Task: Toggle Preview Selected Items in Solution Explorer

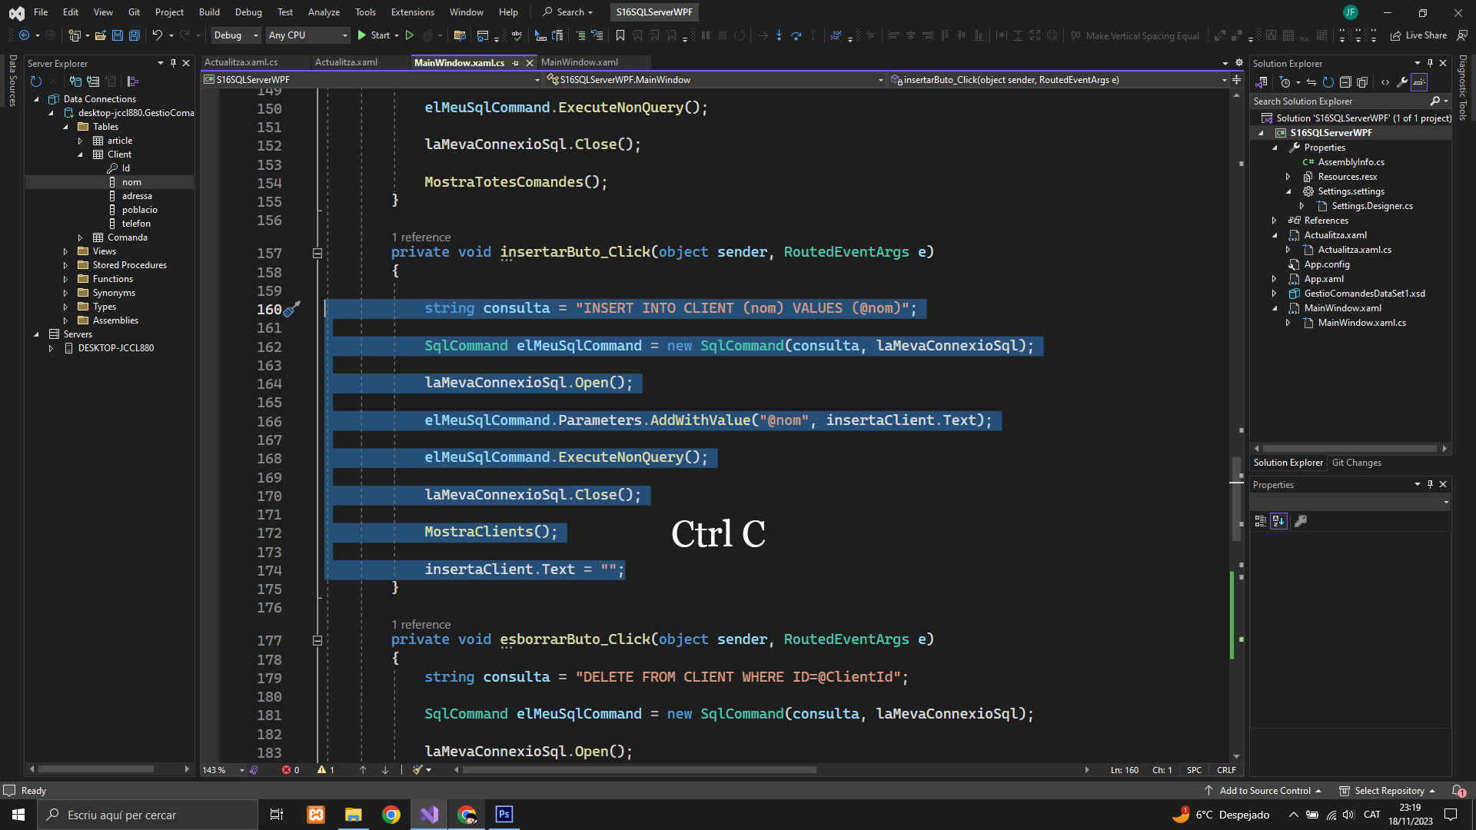Action: [x=1419, y=82]
